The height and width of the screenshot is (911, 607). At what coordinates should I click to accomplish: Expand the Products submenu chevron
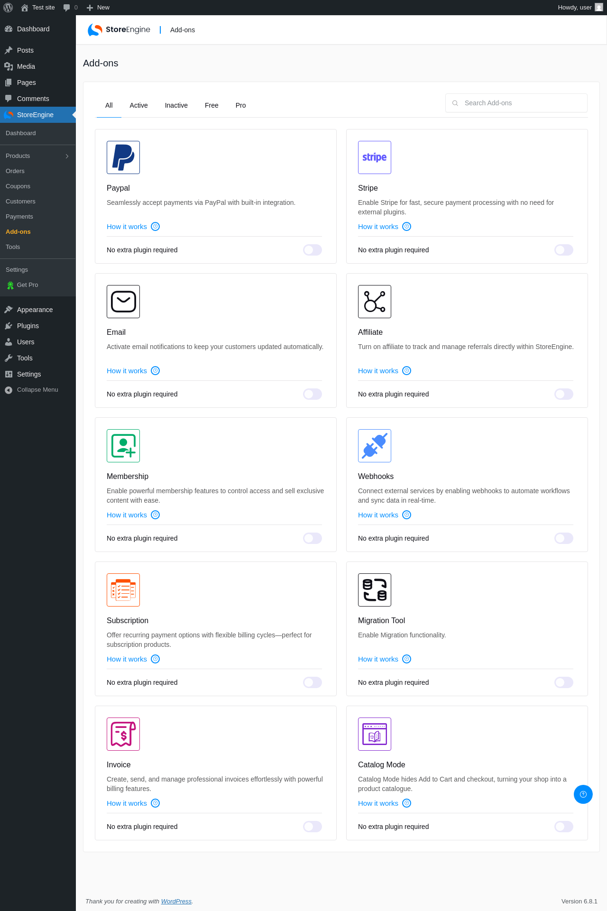[67, 156]
